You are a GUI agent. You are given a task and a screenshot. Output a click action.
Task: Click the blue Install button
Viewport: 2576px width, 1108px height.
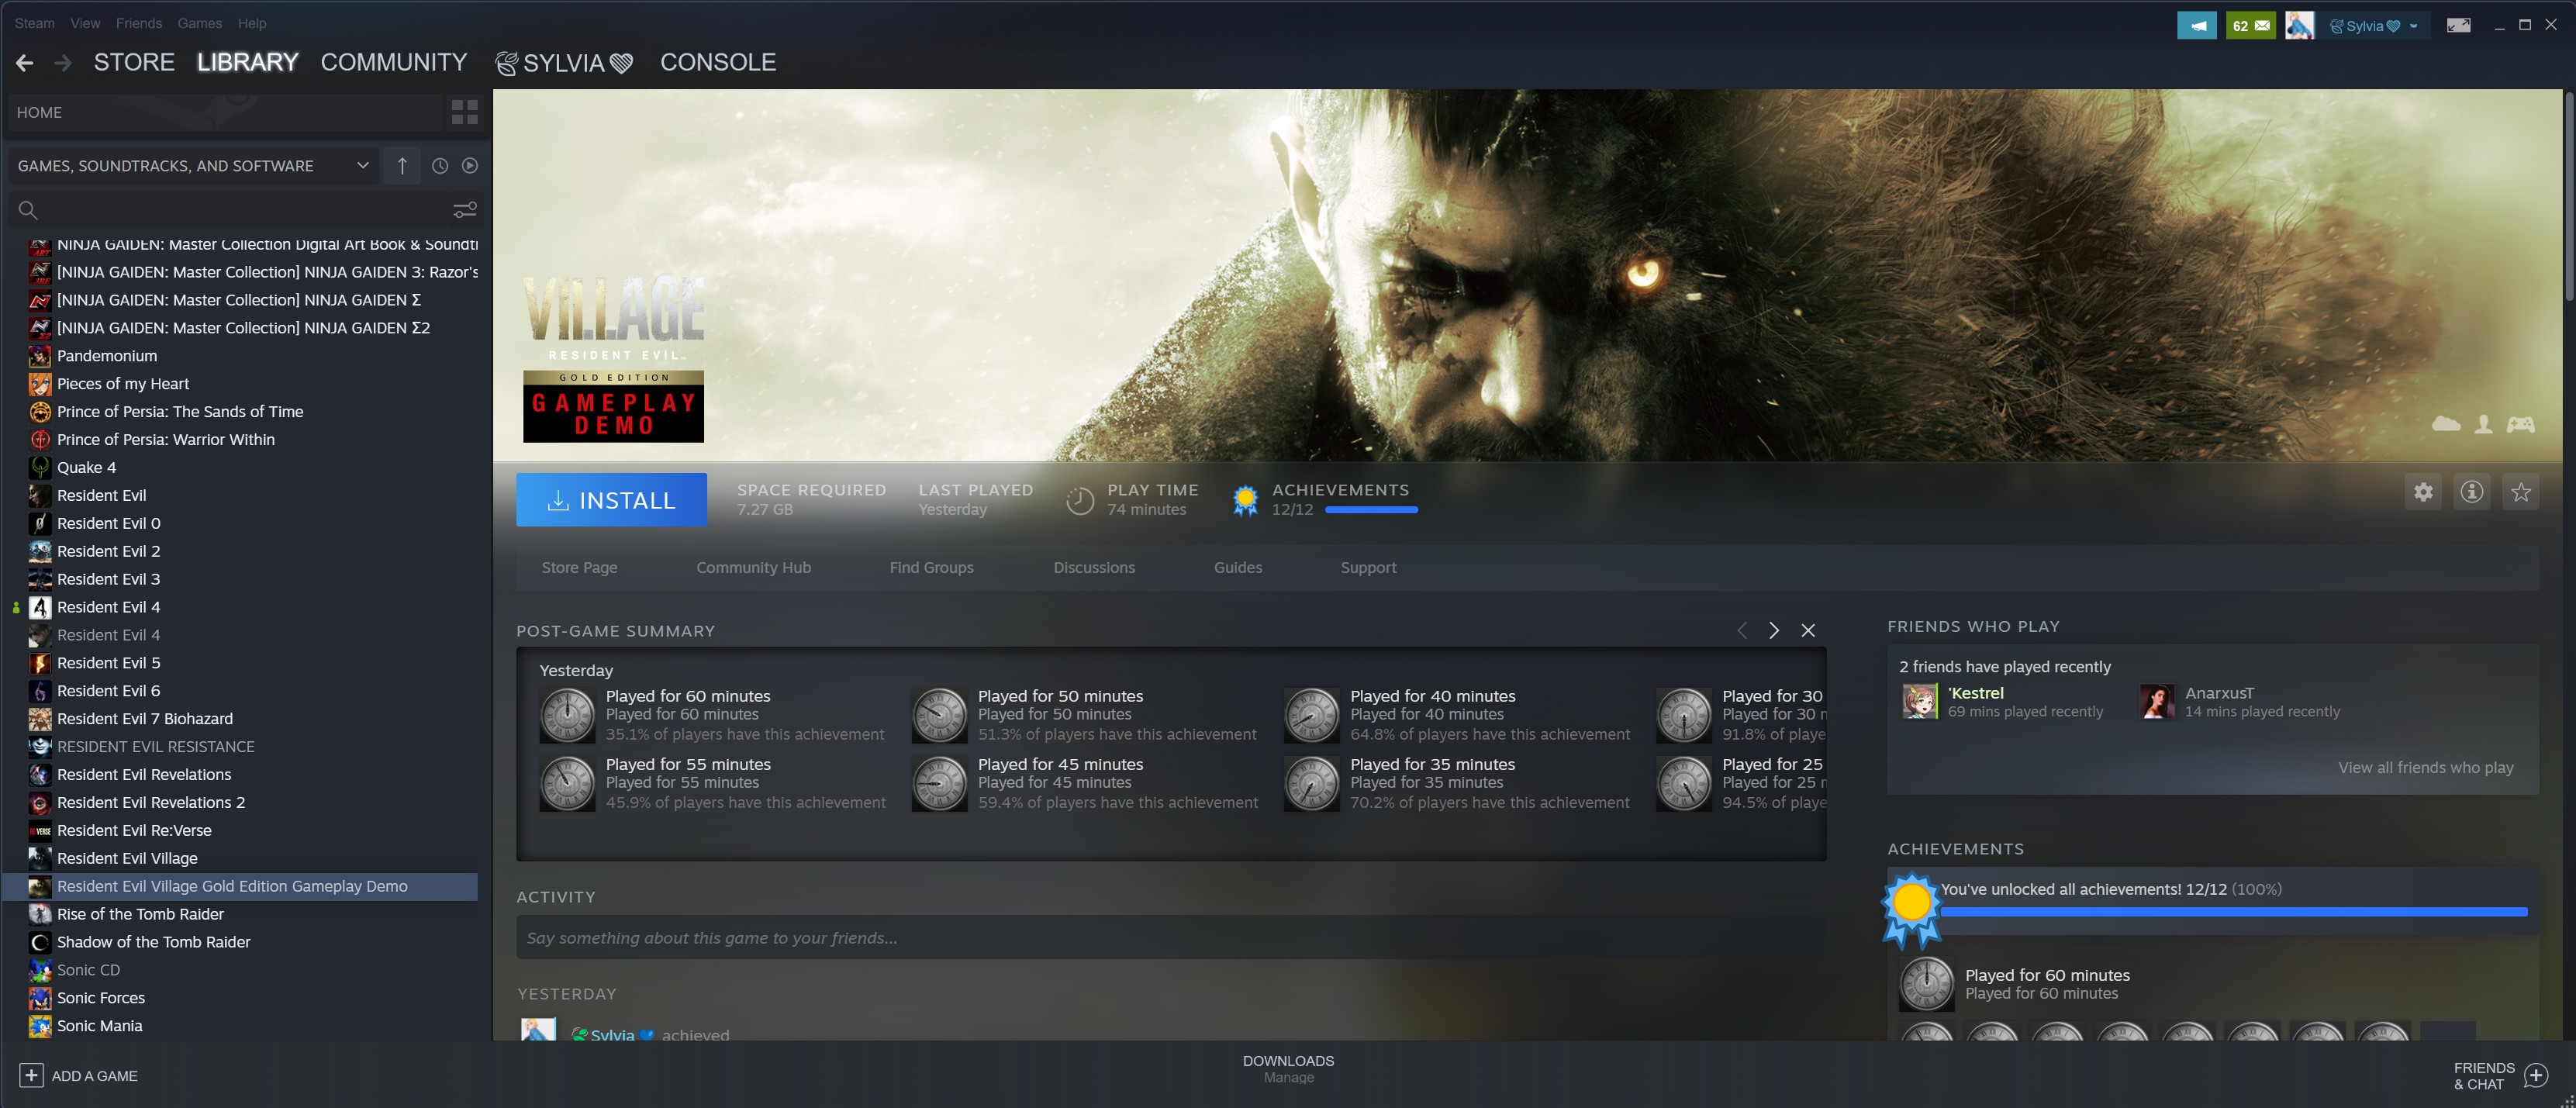coord(611,499)
